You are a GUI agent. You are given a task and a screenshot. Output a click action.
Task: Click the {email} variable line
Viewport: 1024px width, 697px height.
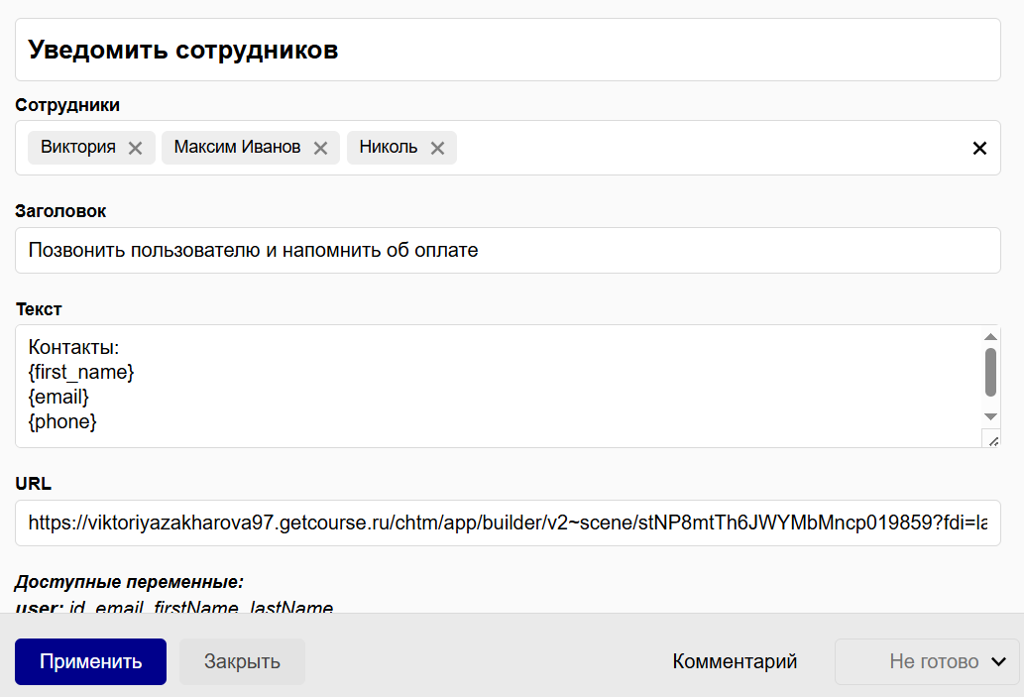coord(58,398)
